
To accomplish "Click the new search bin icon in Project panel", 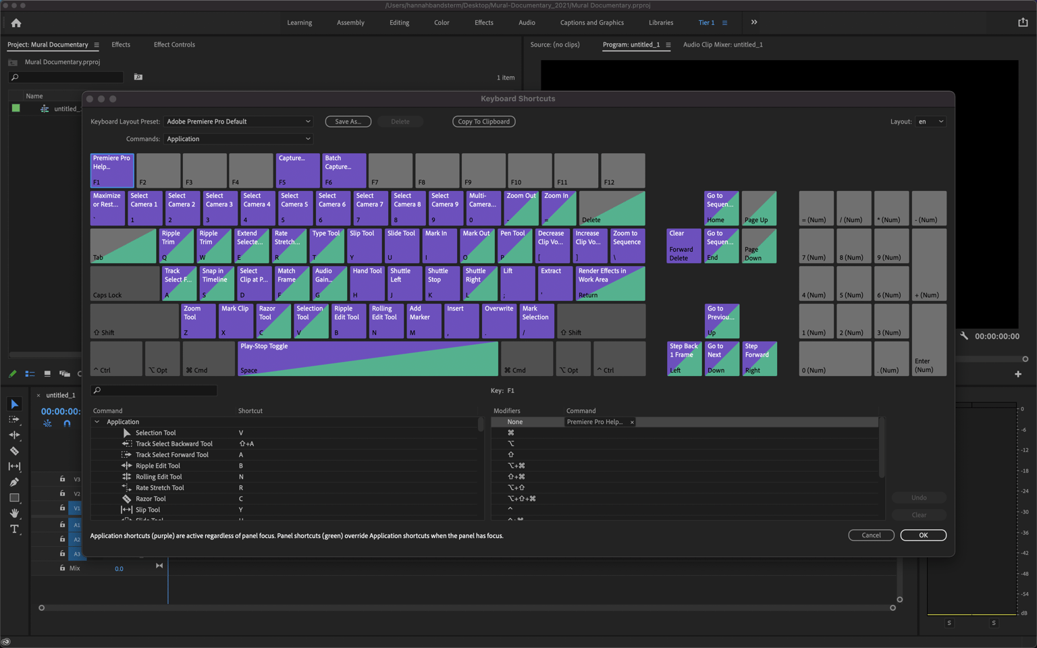I will click(x=138, y=77).
